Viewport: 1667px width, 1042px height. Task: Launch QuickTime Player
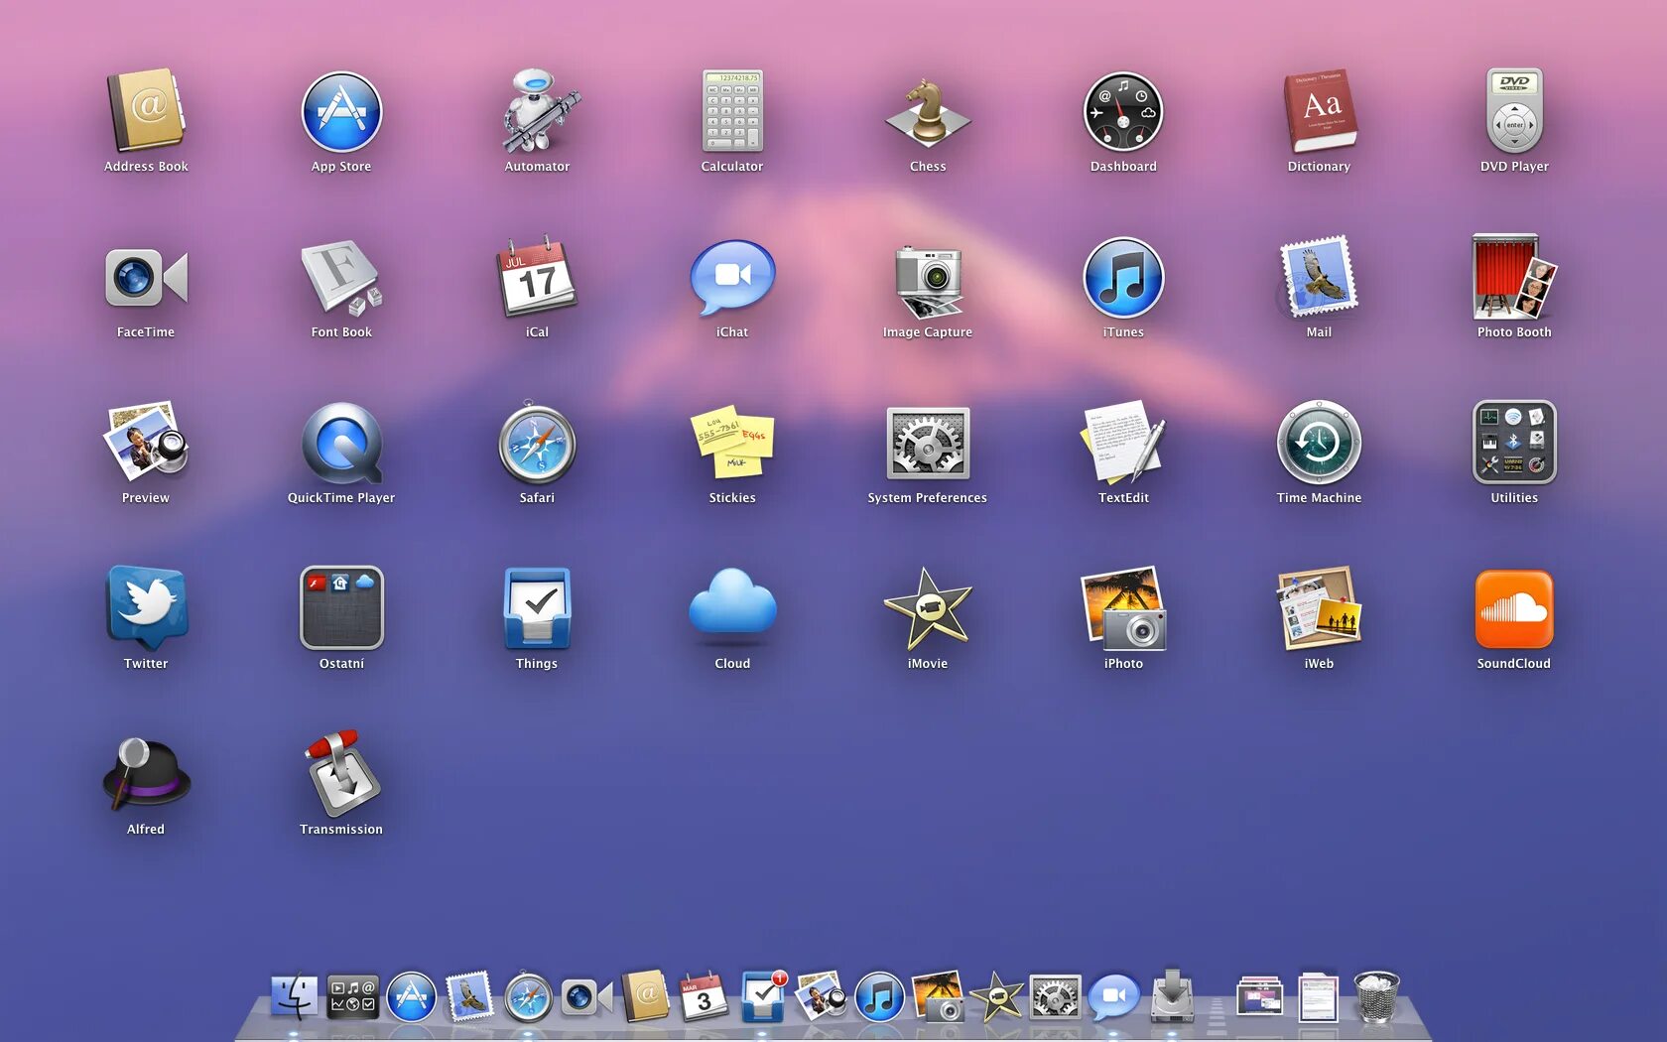(x=341, y=443)
